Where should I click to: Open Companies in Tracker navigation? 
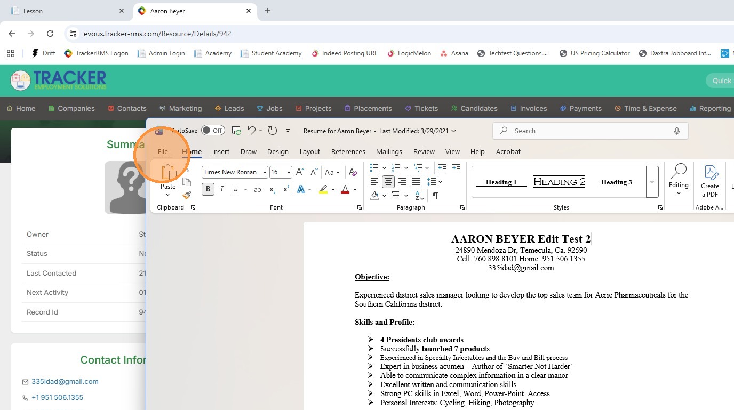point(71,108)
